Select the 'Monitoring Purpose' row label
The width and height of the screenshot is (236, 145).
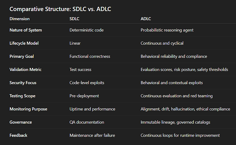point(28,109)
